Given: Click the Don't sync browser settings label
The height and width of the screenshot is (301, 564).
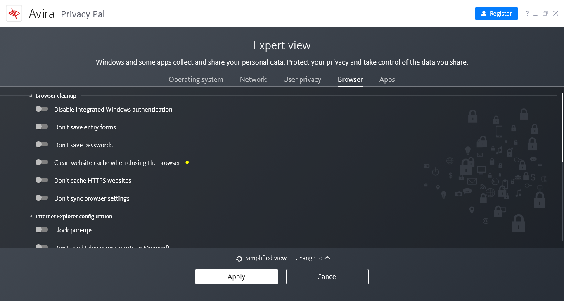Looking at the screenshot, I should tap(92, 198).
